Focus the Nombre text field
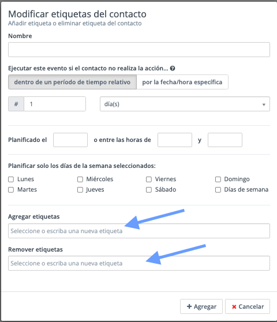277x322 pixels. point(139,50)
